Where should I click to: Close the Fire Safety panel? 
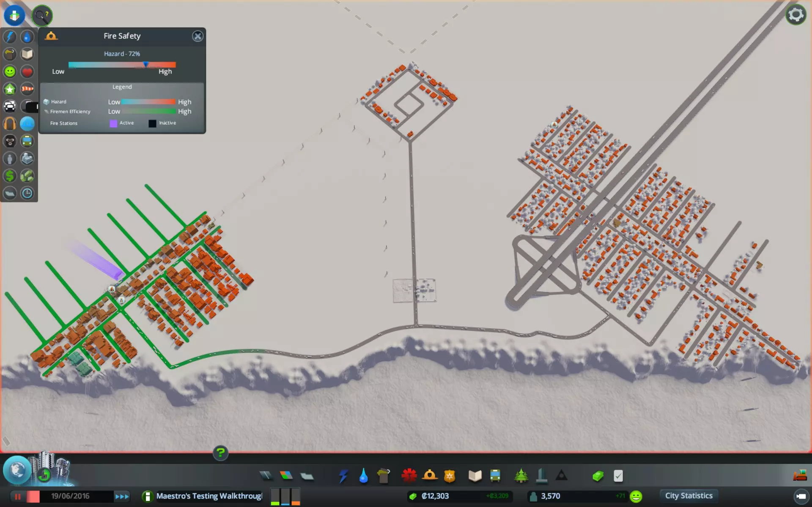[198, 36]
